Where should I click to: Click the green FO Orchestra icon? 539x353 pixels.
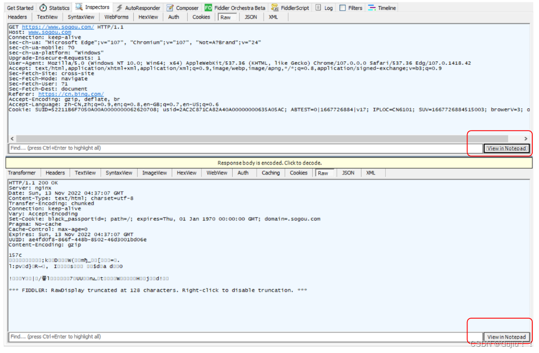click(208, 8)
